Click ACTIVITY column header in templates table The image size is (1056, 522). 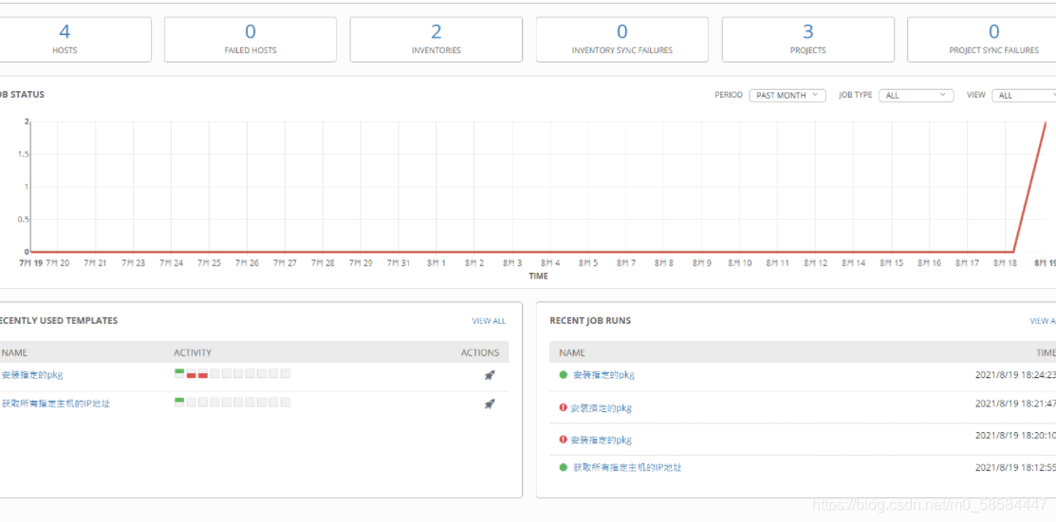(x=193, y=352)
